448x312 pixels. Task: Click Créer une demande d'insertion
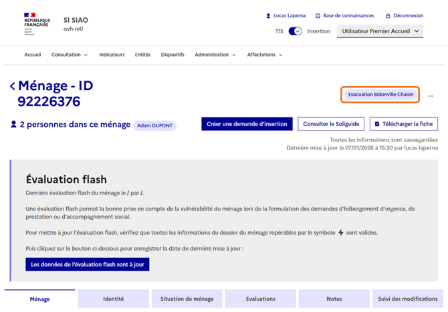247,124
